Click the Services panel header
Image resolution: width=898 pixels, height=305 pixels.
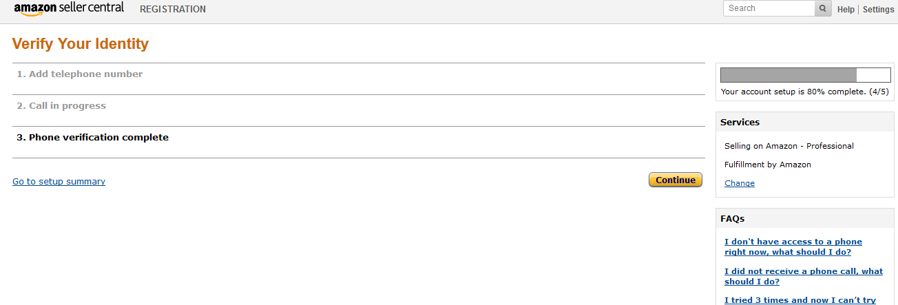(x=740, y=123)
